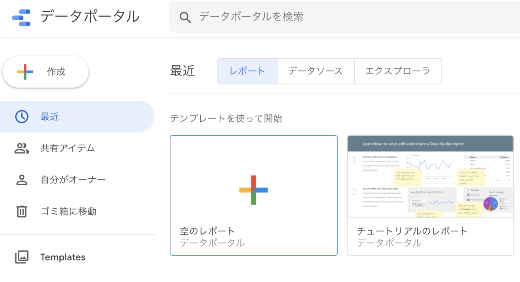The width and height of the screenshot is (520, 282).
Task: Open 自分がオーナー in the sidebar
Action: (x=77, y=180)
